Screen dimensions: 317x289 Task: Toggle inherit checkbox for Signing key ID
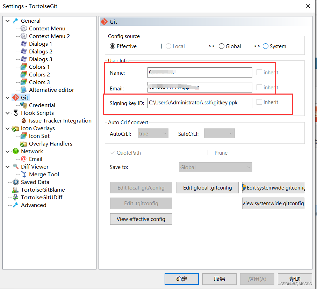(259, 102)
